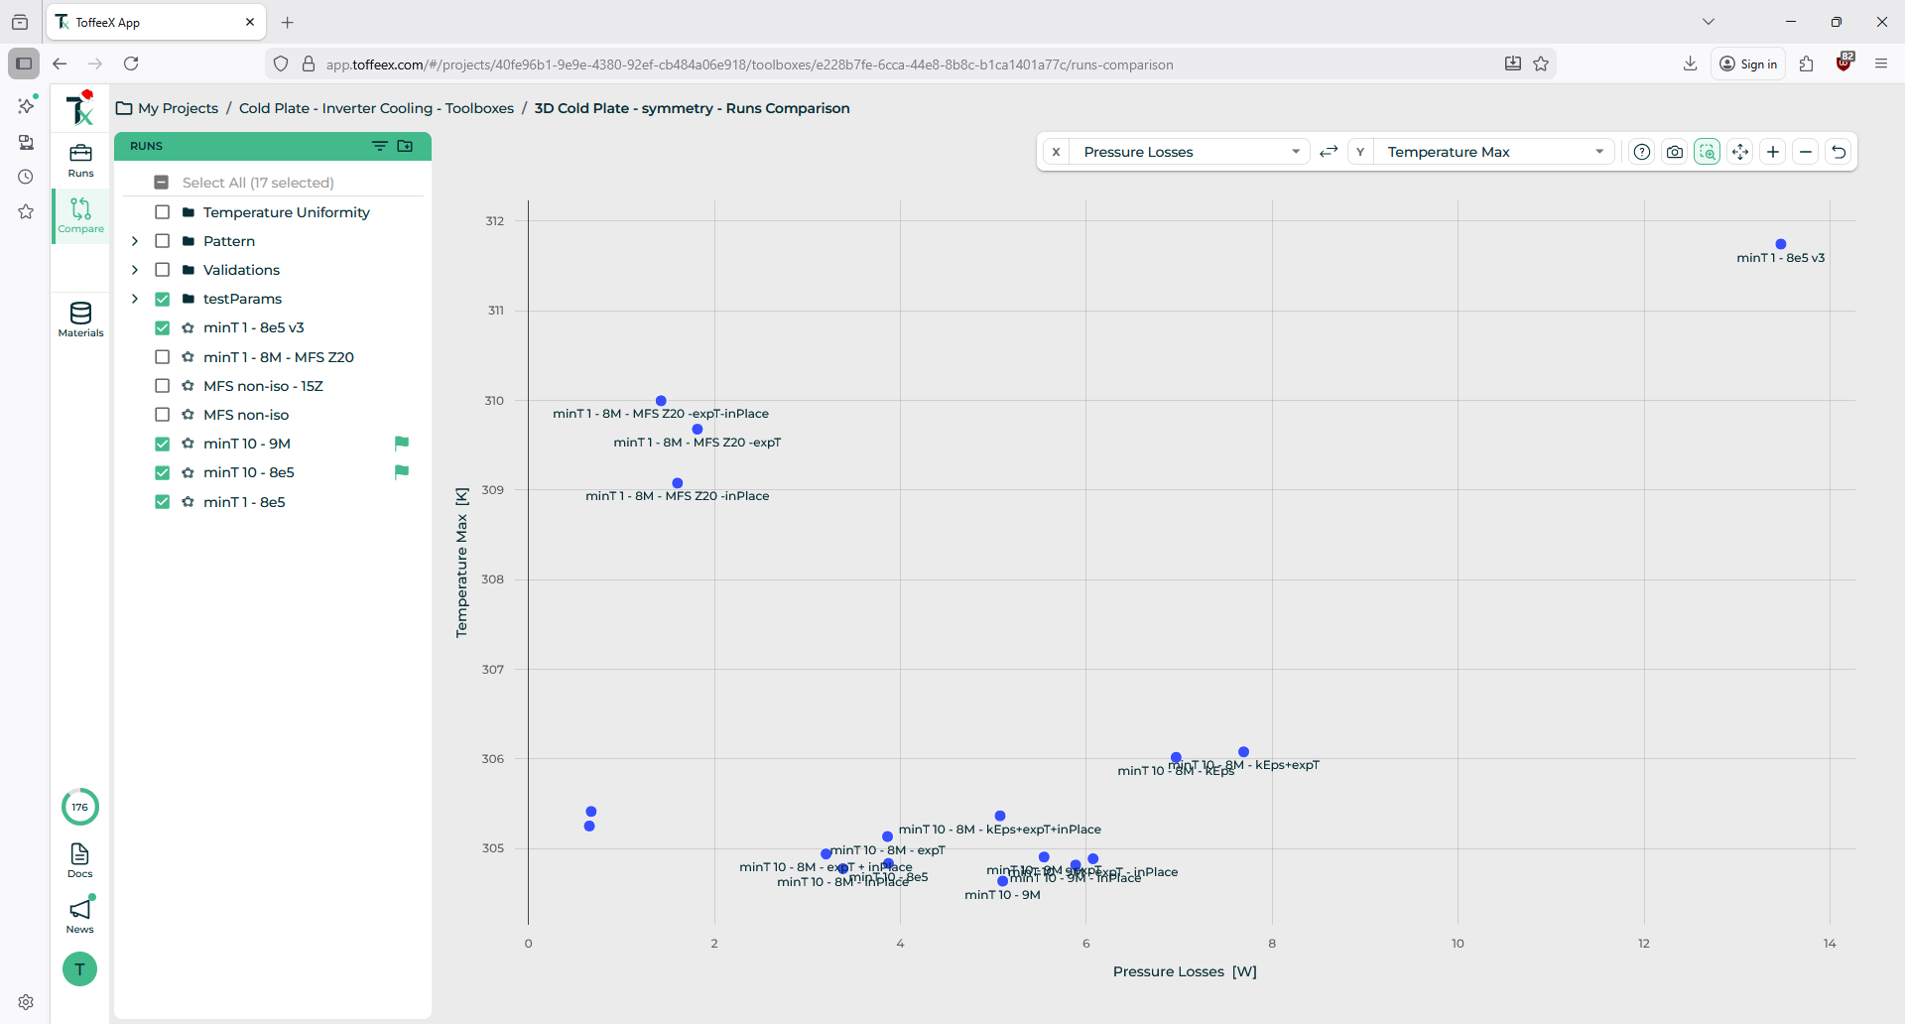
Task: Click the ToffeeX logo
Action: pos(80,108)
